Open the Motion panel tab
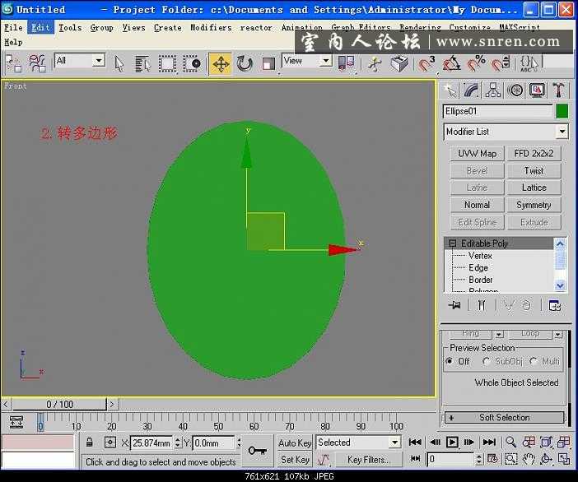 click(x=515, y=90)
